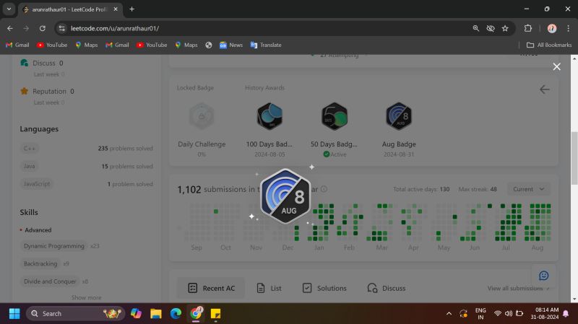578x324 pixels.
Task: Open the Translate bookmark
Action: pyautogui.click(x=266, y=45)
